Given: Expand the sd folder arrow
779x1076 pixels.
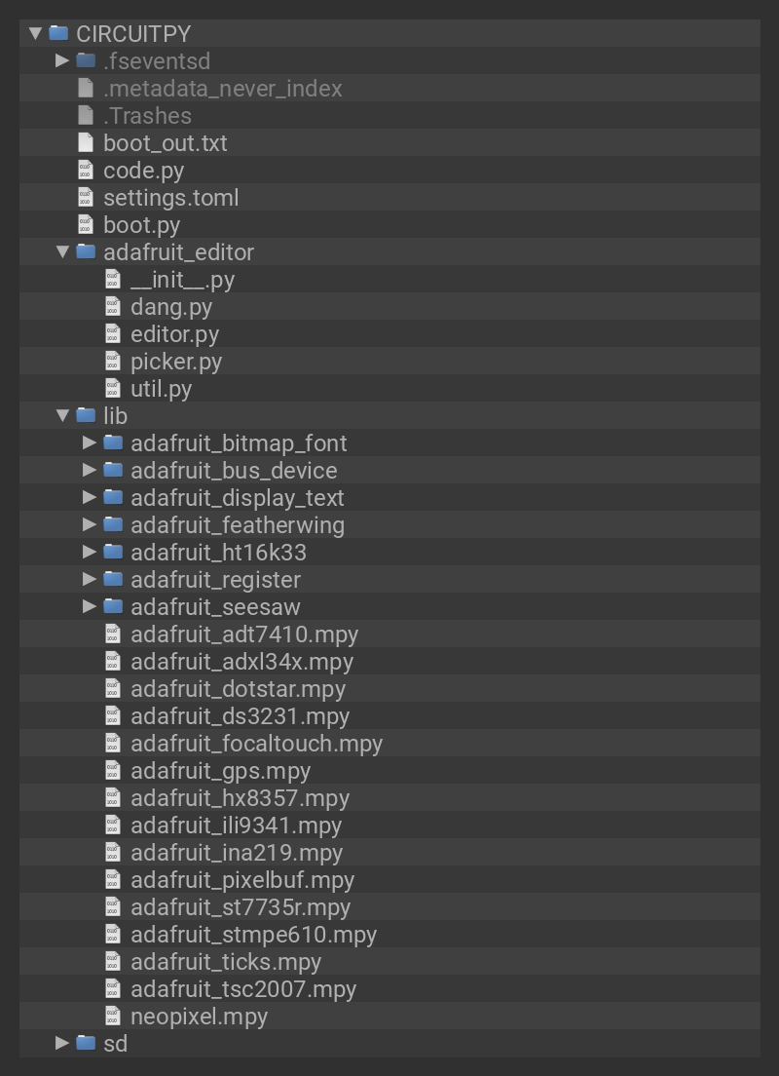Looking at the screenshot, I should click(x=62, y=1043).
